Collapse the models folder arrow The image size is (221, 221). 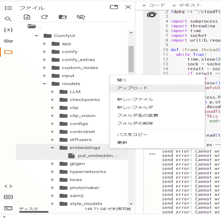click(44, 84)
